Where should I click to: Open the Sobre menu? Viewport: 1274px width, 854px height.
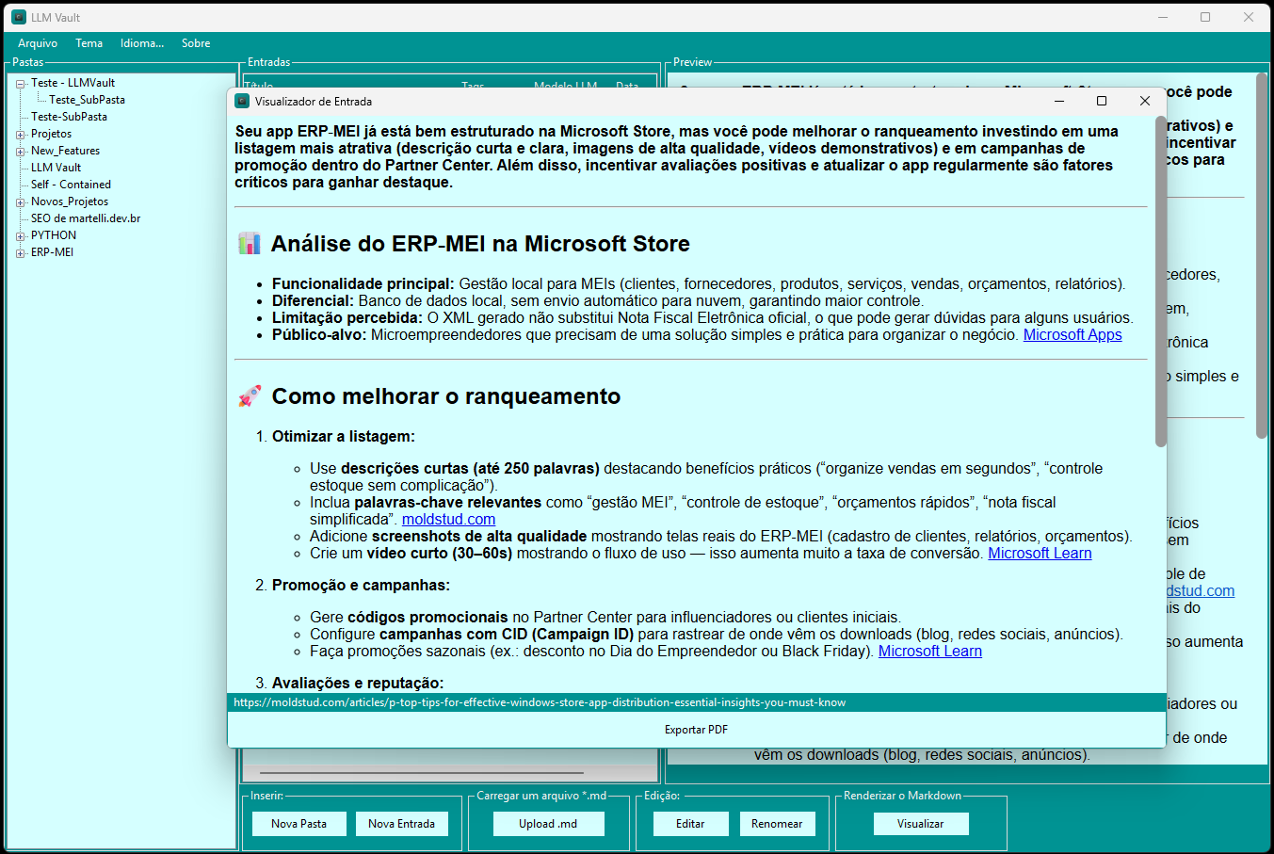196,43
